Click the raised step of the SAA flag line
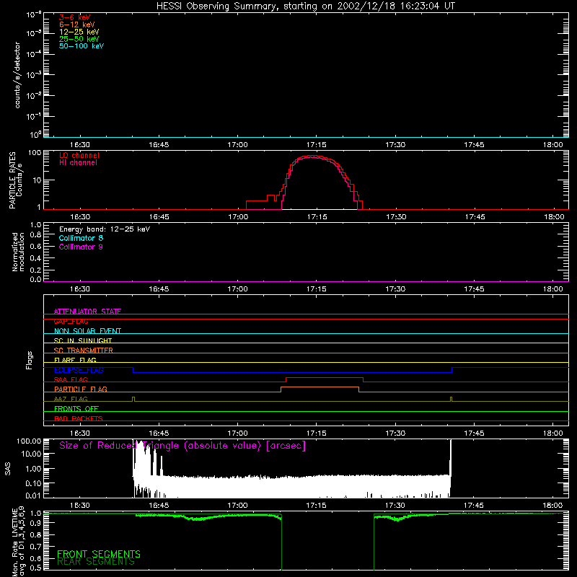The width and height of the screenshot is (577, 577). coord(325,377)
